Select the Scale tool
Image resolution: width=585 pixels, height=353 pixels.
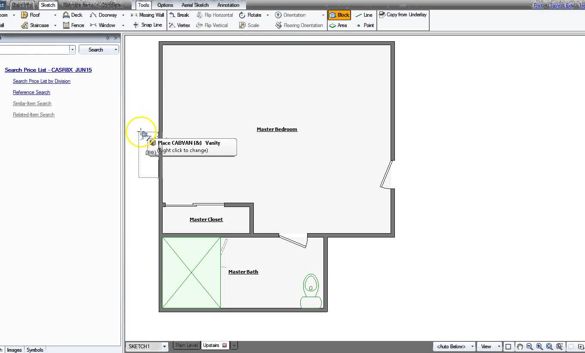(x=252, y=25)
